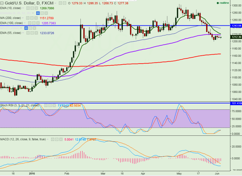Click close price value 1277.38
242x176 pixels.
point(123,3)
